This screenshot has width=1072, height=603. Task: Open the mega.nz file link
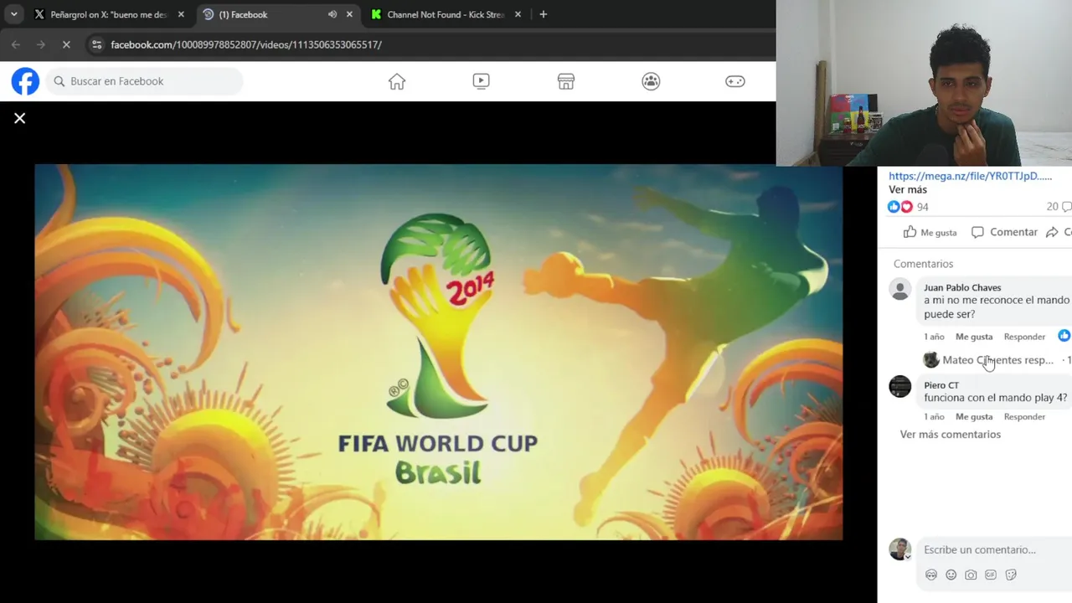tap(970, 176)
